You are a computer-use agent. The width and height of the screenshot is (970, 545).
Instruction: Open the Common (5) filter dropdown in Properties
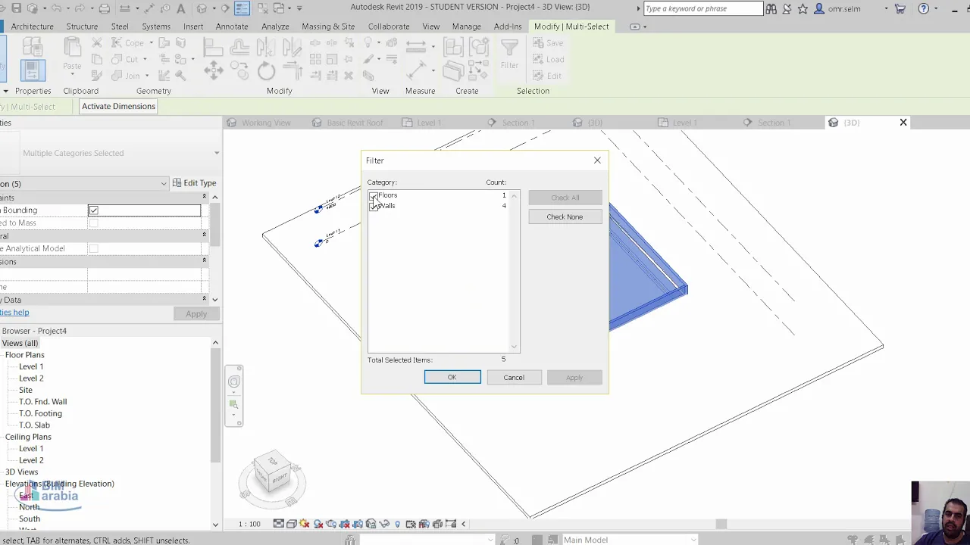[x=163, y=184]
